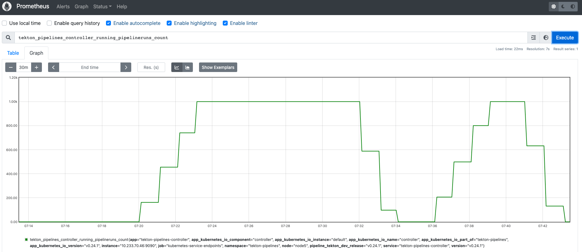Select the Graph tab
The width and height of the screenshot is (582, 252).
(36, 53)
